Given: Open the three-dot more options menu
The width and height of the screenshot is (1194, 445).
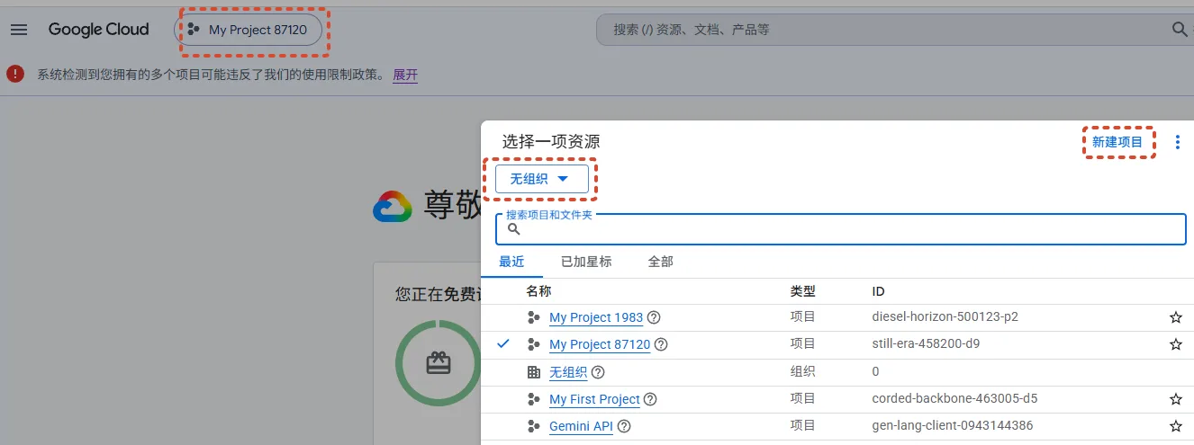Looking at the screenshot, I should pyautogui.click(x=1177, y=142).
